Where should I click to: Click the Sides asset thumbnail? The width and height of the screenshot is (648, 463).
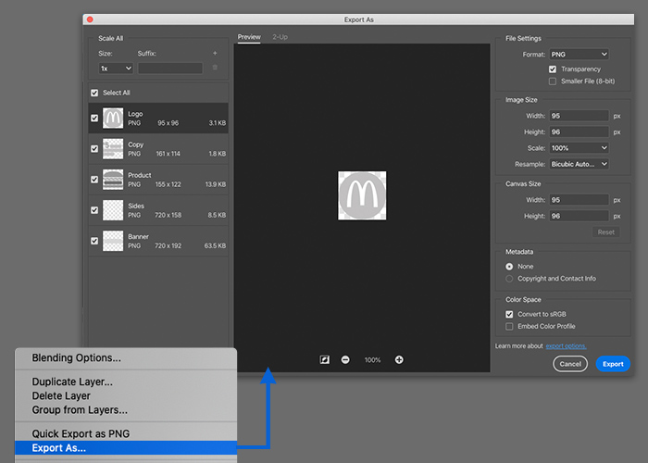click(113, 210)
